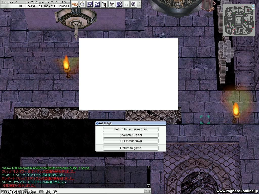
Task: Select the F8 hotkey slot
Action: tap(126, 5)
